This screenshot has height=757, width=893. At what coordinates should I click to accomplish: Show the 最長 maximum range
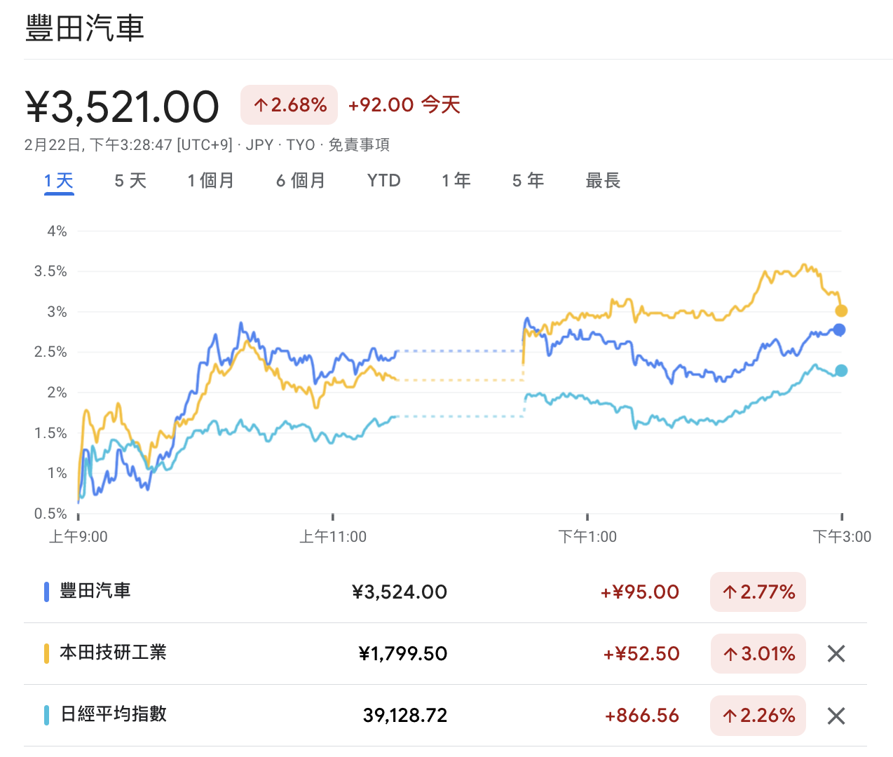pyautogui.click(x=603, y=181)
